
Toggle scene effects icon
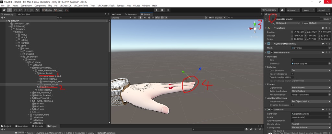click(x=149, y=18)
